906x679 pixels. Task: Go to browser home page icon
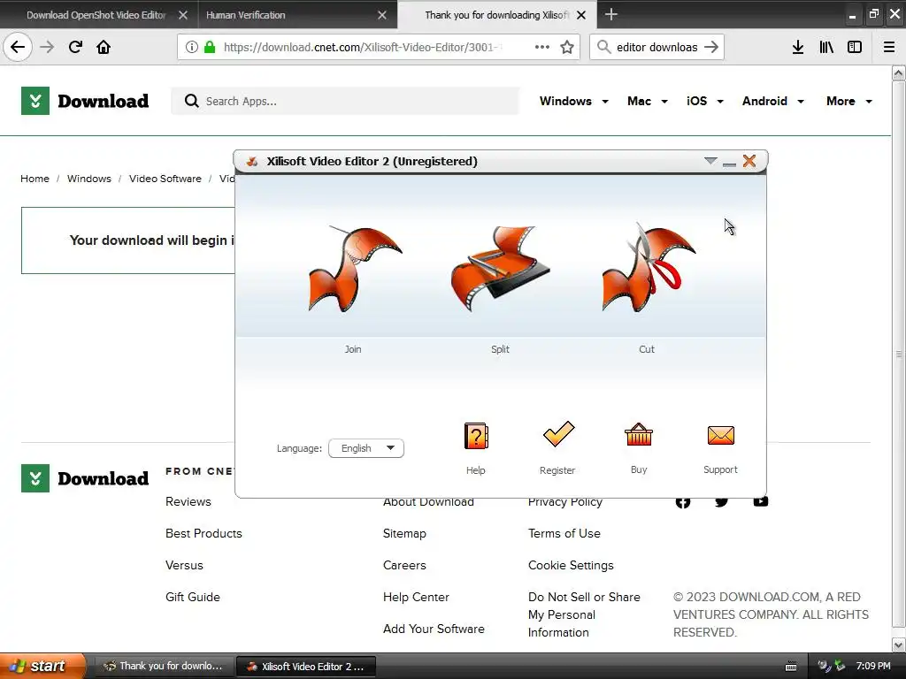pyautogui.click(x=104, y=47)
